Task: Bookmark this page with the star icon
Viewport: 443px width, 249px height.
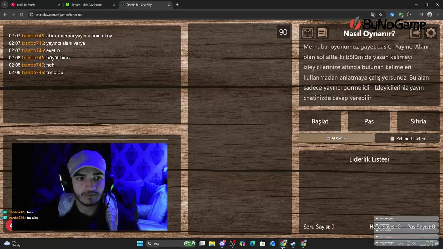Action: [x=381, y=15]
